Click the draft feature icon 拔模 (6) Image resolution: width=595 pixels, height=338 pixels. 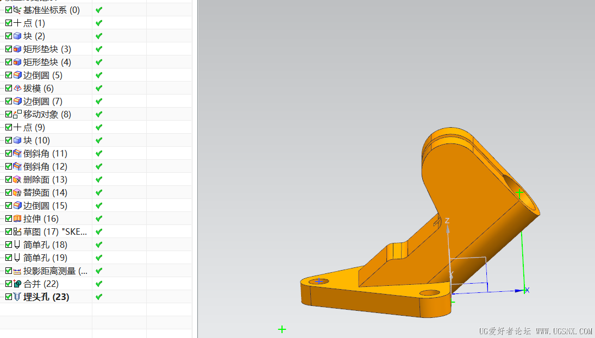[17, 88]
